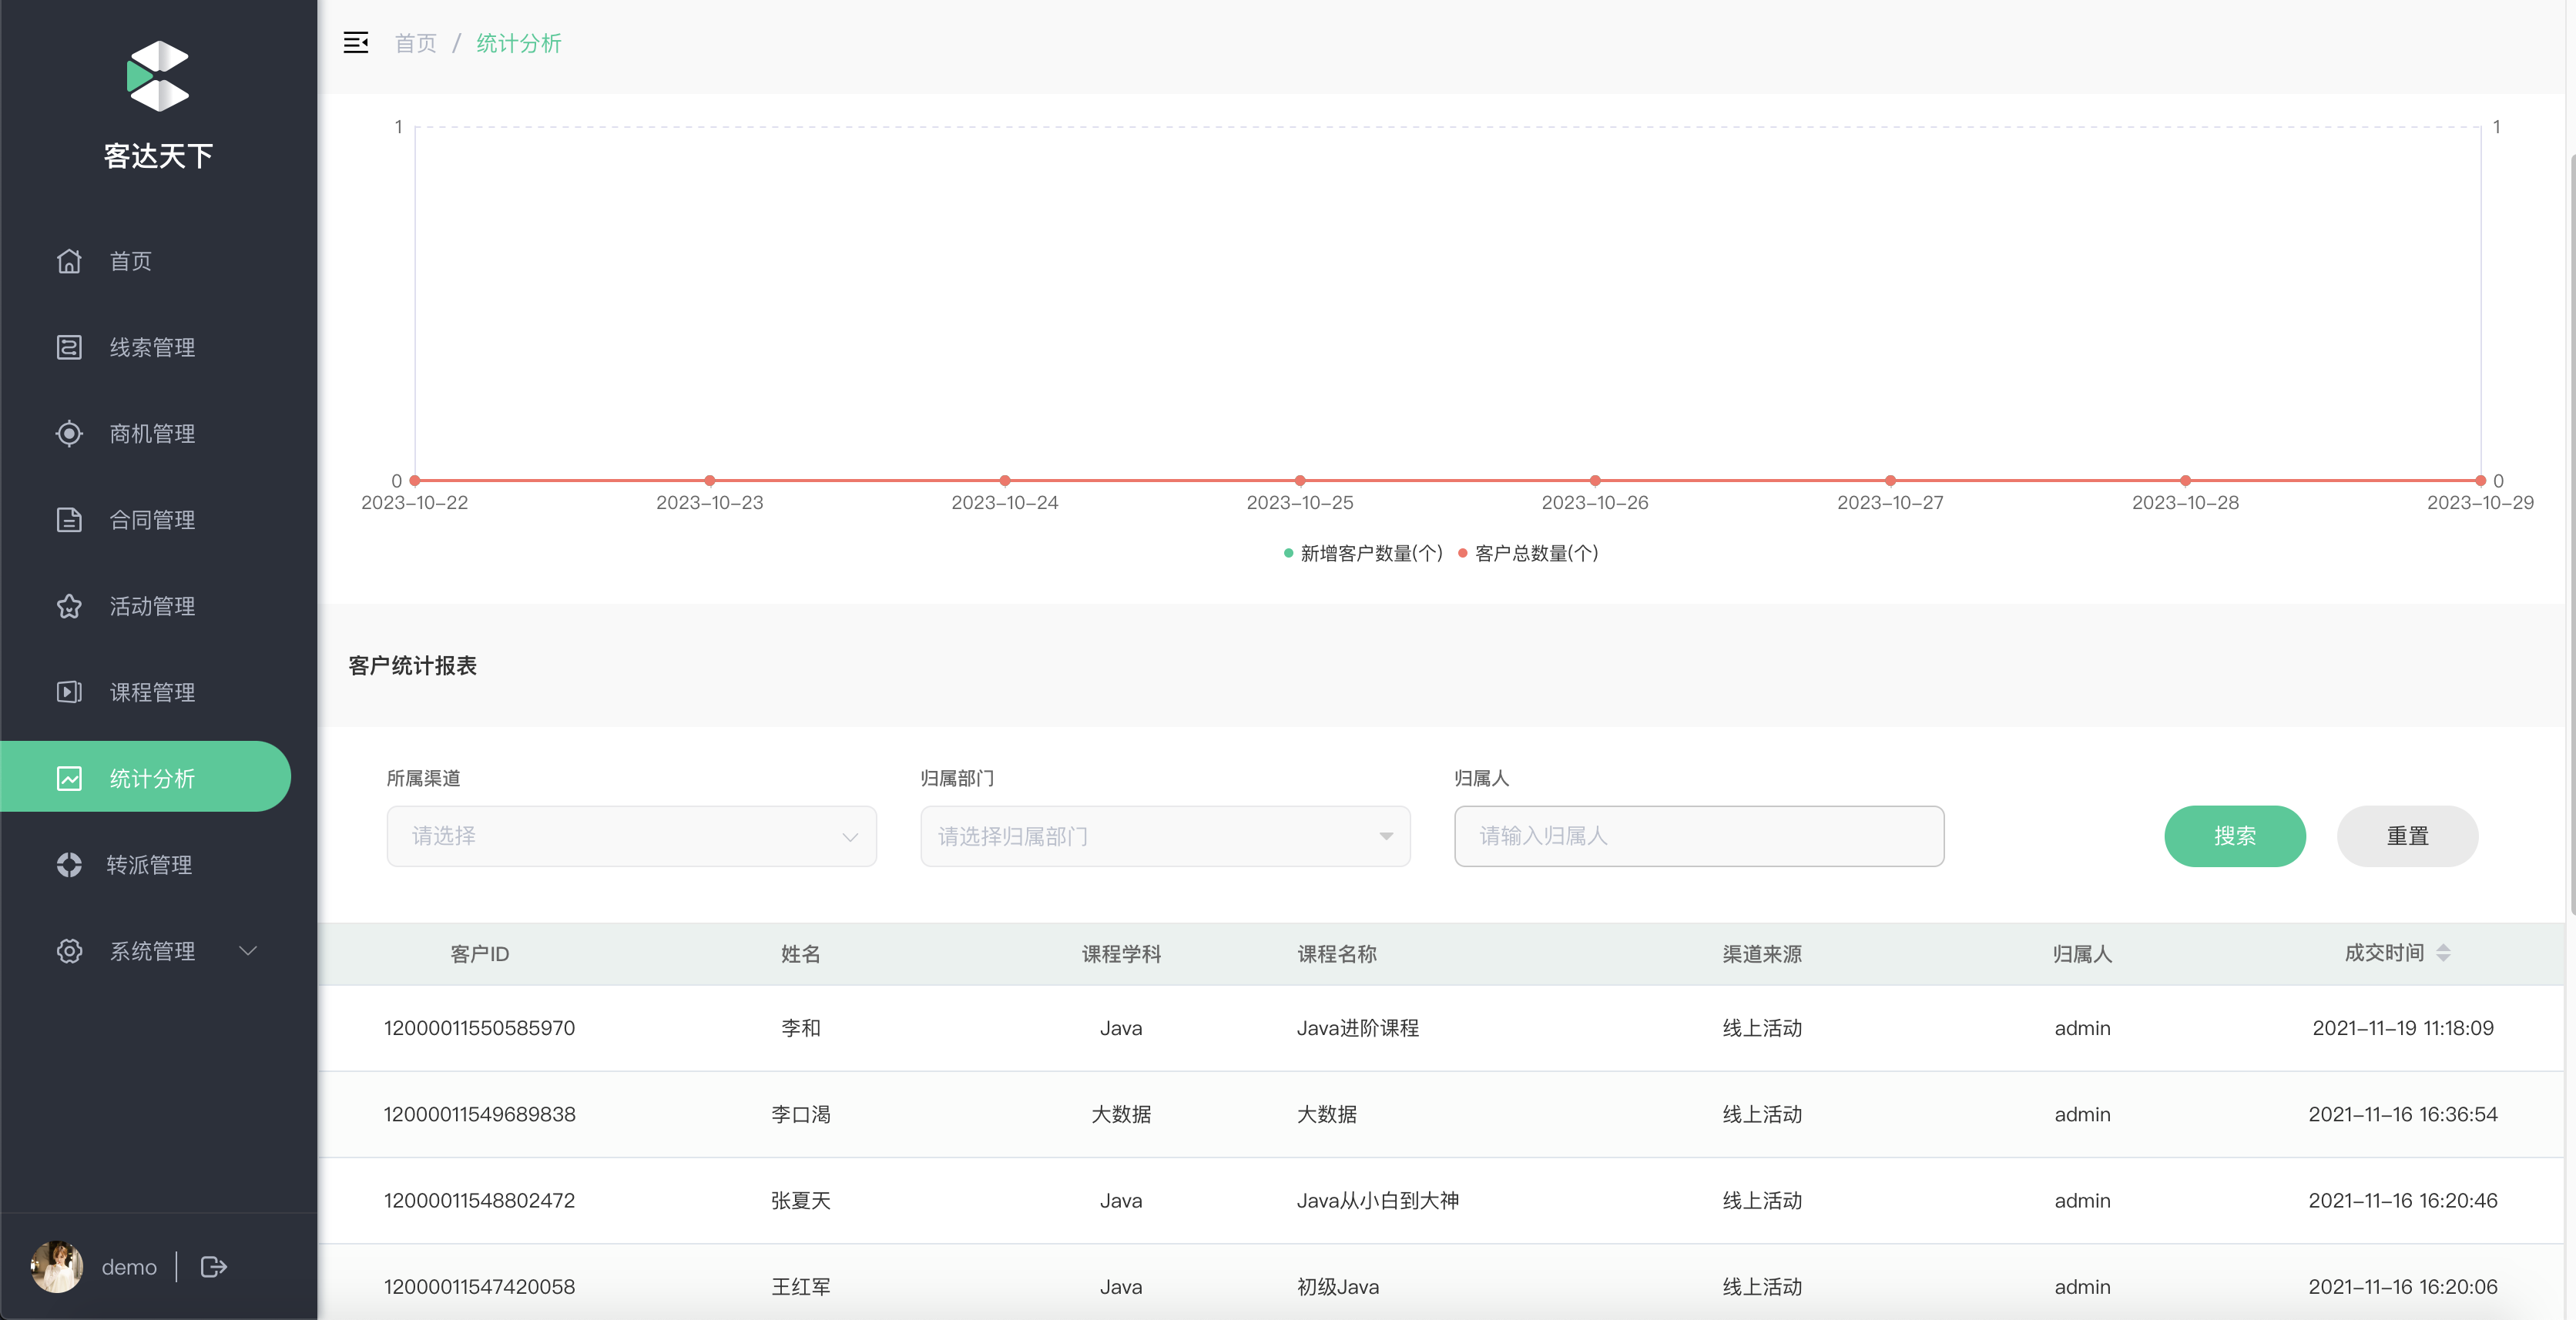The height and width of the screenshot is (1320, 2576).
Task: Click the name 王红军
Action: [x=800, y=1287]
